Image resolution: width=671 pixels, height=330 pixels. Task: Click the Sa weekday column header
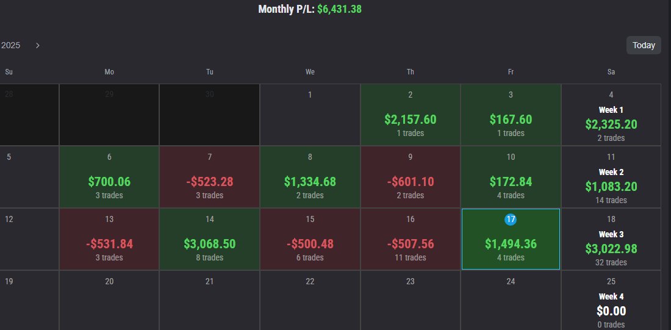(611, 72)
